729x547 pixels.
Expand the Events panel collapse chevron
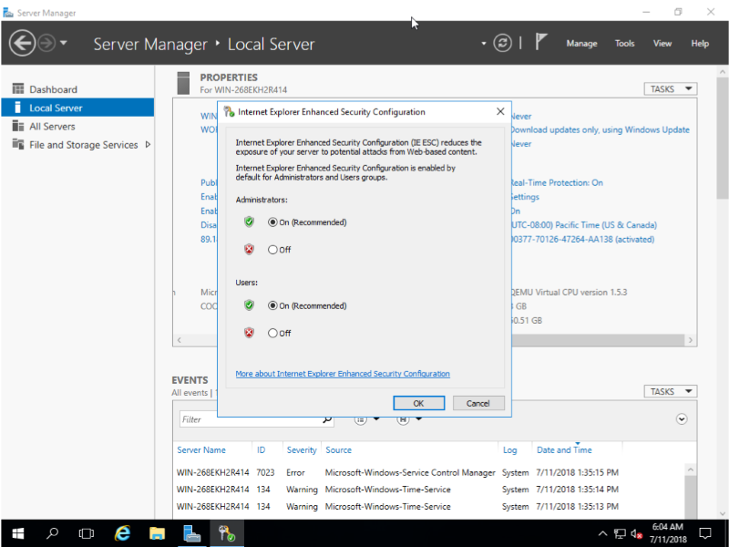(x=681, y=419)
